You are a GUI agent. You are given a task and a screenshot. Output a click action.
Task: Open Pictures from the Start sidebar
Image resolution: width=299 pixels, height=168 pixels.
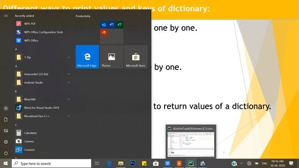(6, 131)
